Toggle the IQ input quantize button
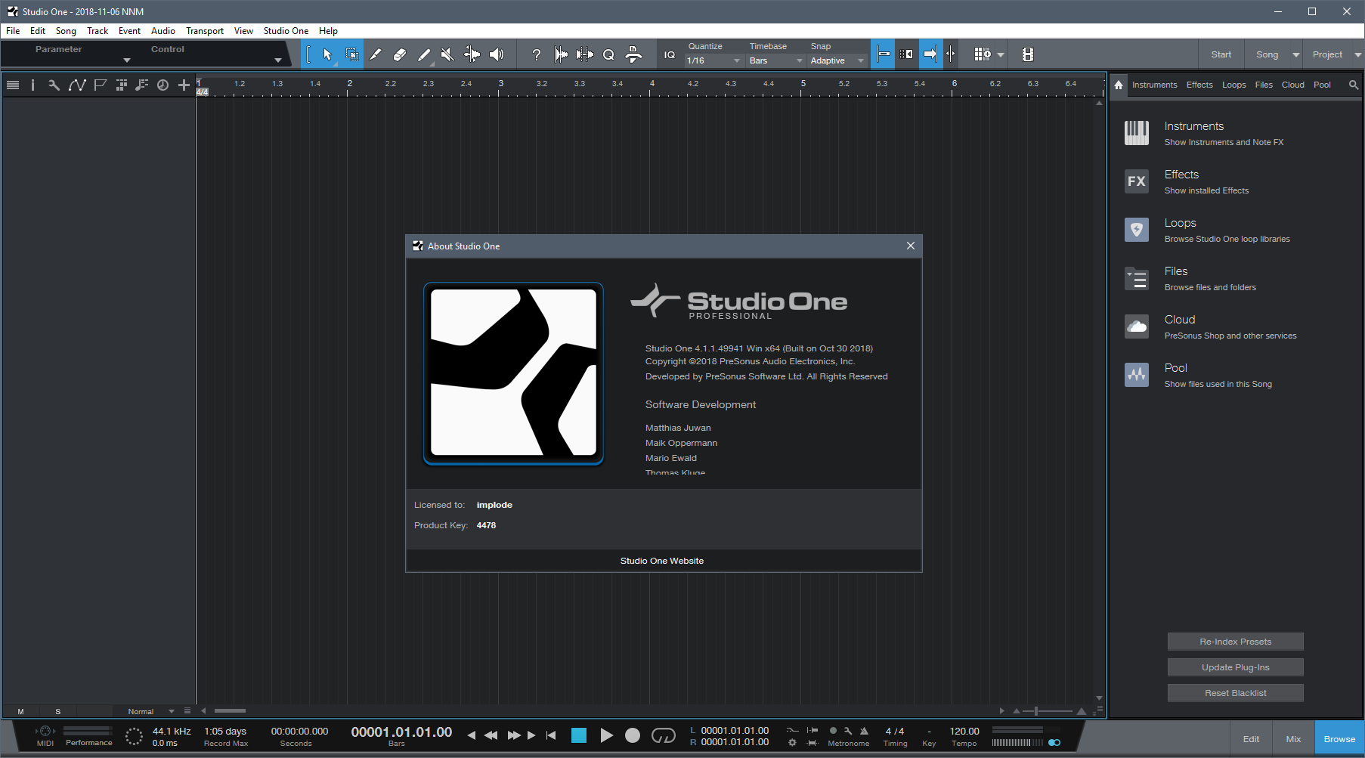Image resolution: width=1365 pixels, height=758 pixels. coord(670,54)
